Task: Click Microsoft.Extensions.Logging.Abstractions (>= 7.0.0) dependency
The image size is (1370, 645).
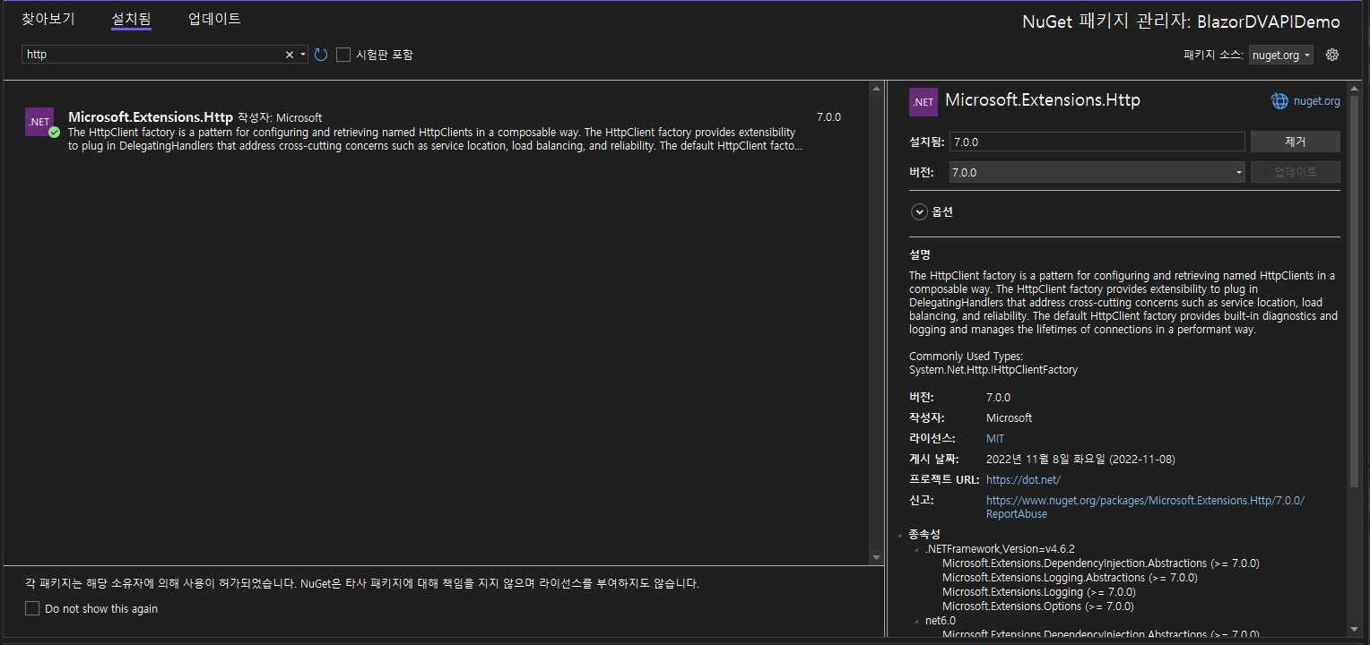Action: tap(1070, 578)
